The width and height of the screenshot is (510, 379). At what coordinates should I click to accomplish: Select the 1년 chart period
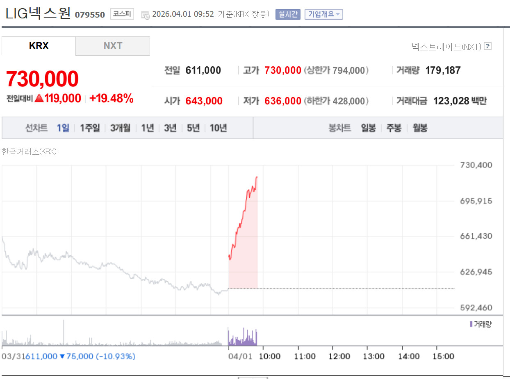click(148, 128)
